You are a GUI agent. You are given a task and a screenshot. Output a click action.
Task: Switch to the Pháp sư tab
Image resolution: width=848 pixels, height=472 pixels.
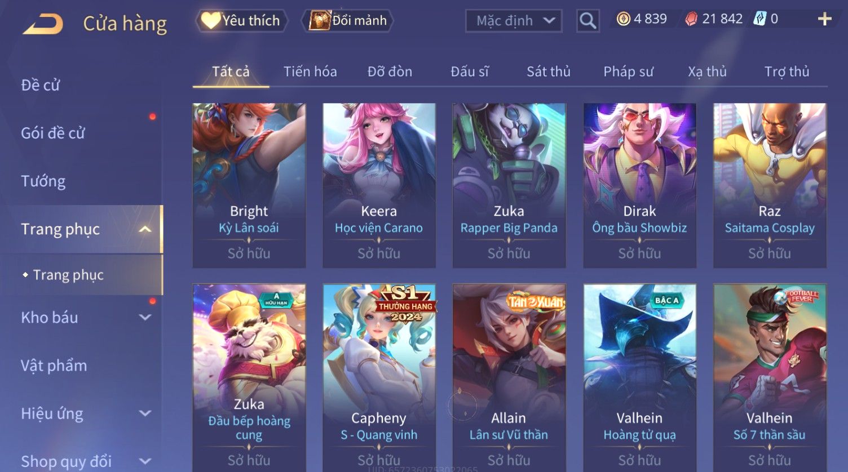click(x=628, y=72)
